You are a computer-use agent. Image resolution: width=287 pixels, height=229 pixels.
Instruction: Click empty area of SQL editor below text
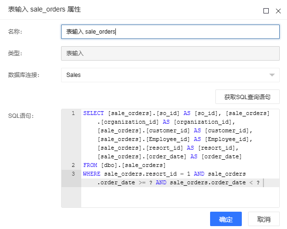180,197
